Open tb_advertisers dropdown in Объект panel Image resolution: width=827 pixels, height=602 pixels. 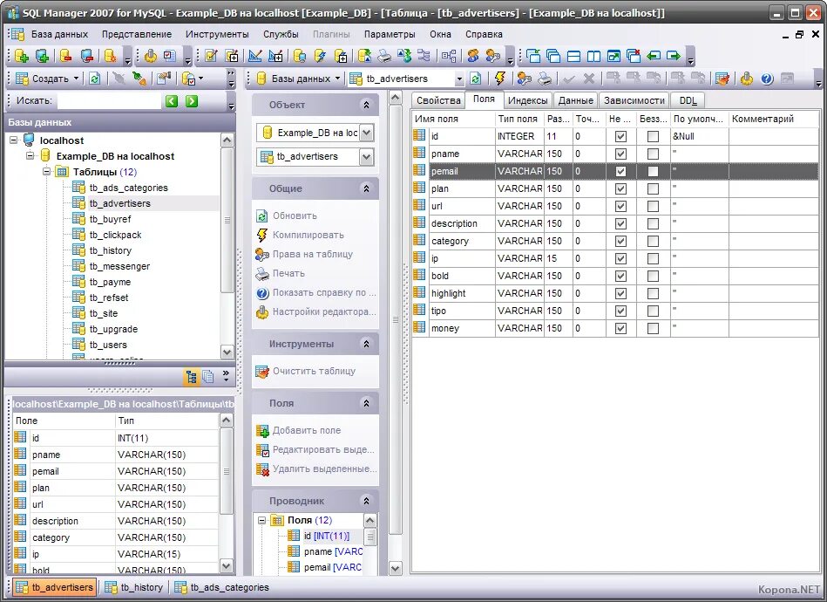pyautogui.click(x=367, y=156)
